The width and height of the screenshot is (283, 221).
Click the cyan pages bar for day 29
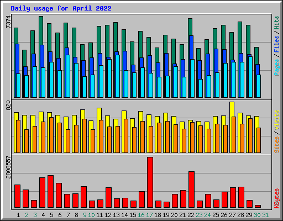(250, 77)
